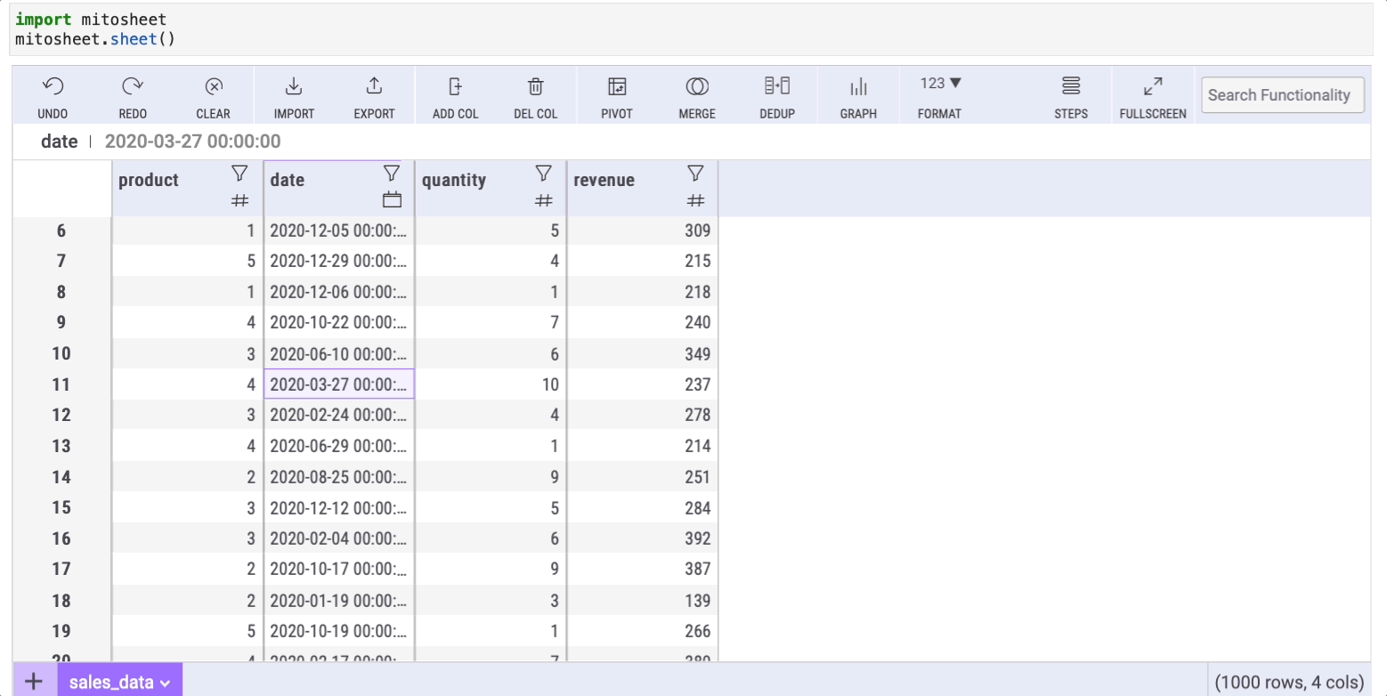Select date cell 2020-10-22 in row 9
The image size is (1387, 696).
pos(339,322)
